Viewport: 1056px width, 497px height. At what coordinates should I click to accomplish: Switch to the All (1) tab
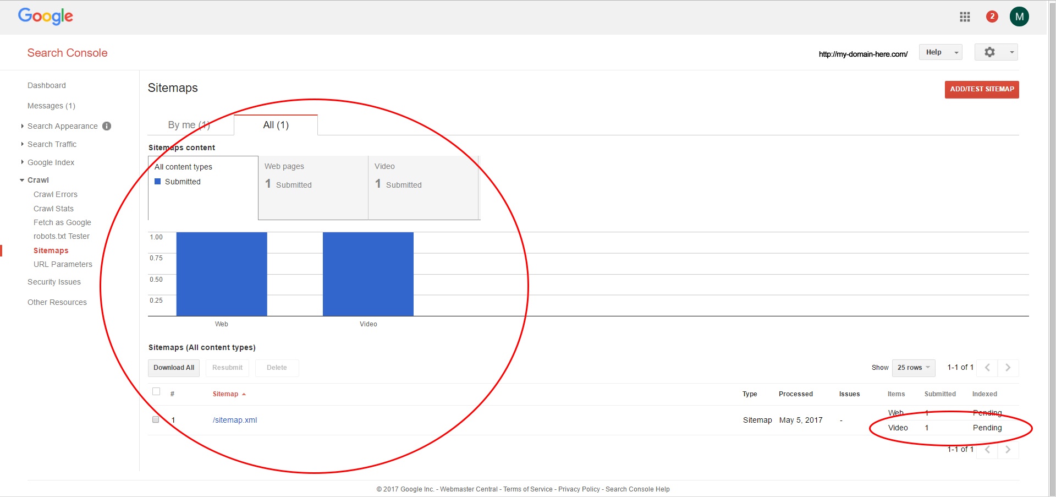276,125
